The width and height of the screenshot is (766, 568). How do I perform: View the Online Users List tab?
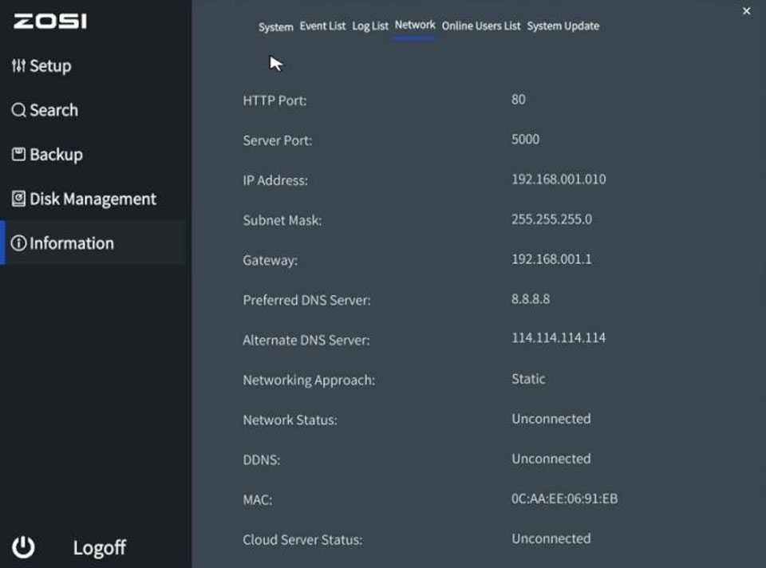pos(480,26)
